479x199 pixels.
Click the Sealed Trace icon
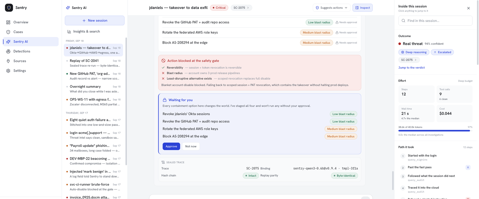tap(163, 163)
